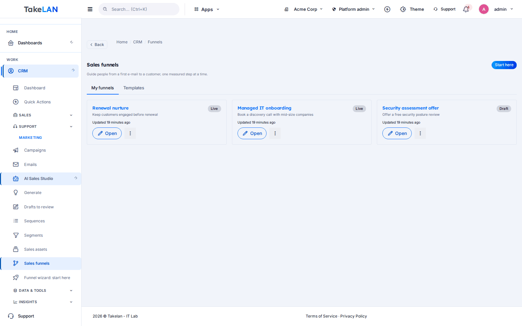Open the notifications bell icon

click(x=466, y=9)
